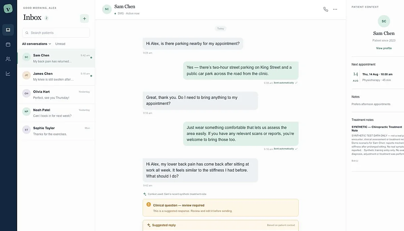Viewport: 404px width, 231px height.
Task: Click the Bob Li author name
Action: coord(355,160)
